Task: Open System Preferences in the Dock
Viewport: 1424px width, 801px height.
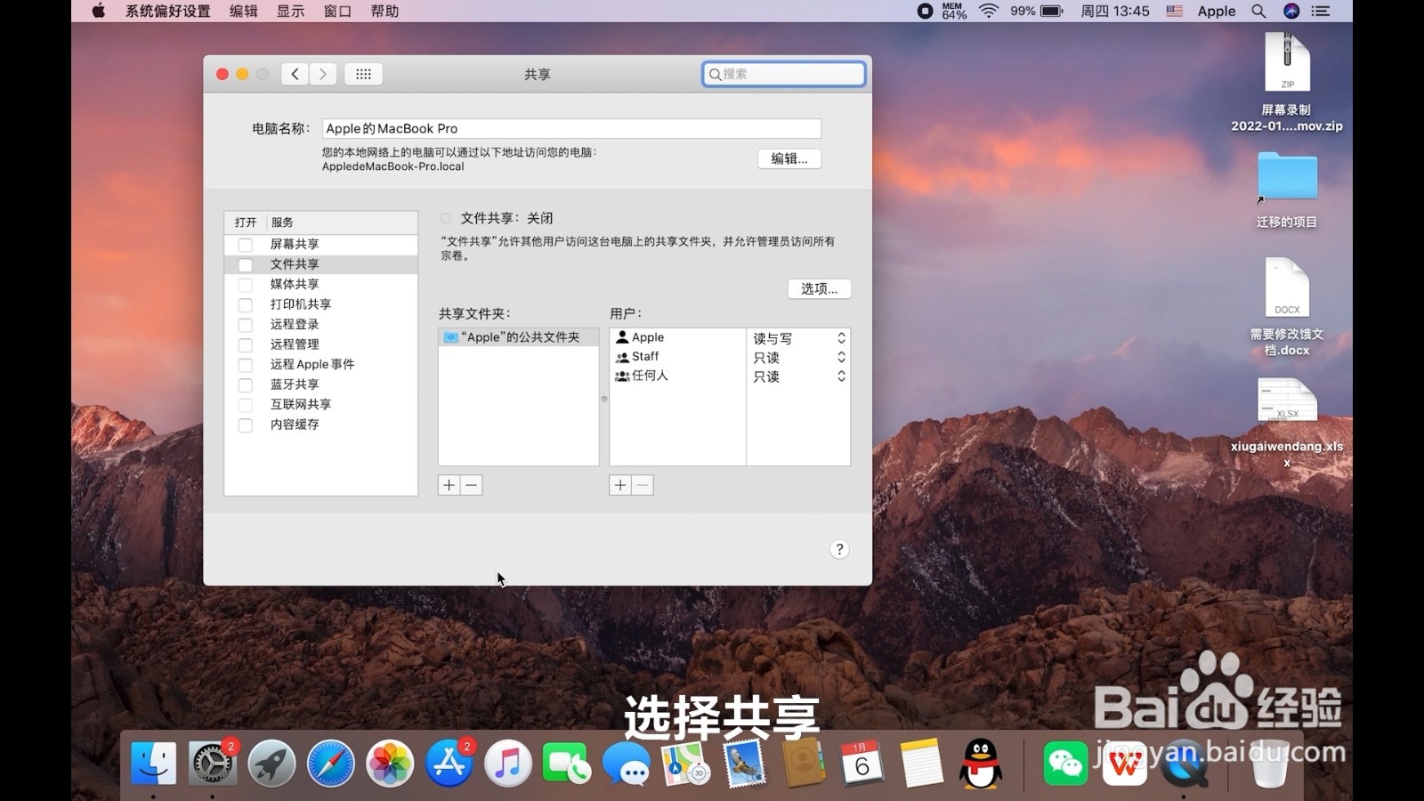Action: click(x=213, y=764)
